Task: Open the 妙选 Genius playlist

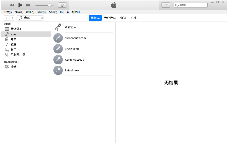Action: point(26,67)
